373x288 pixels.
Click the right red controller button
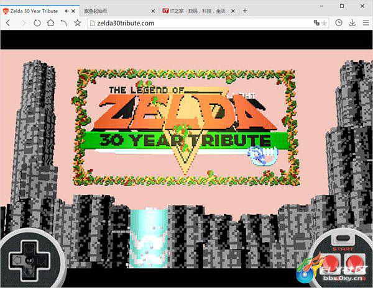[x=354, y=263]
